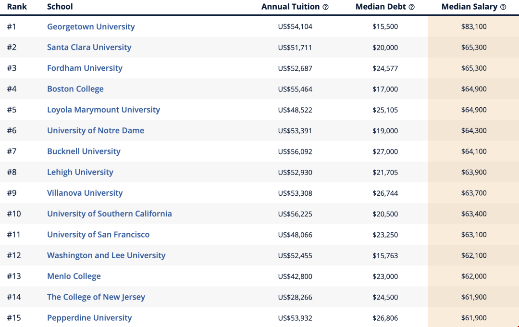
Task: Select the $63,700 median salary cell
Action: 474,193
